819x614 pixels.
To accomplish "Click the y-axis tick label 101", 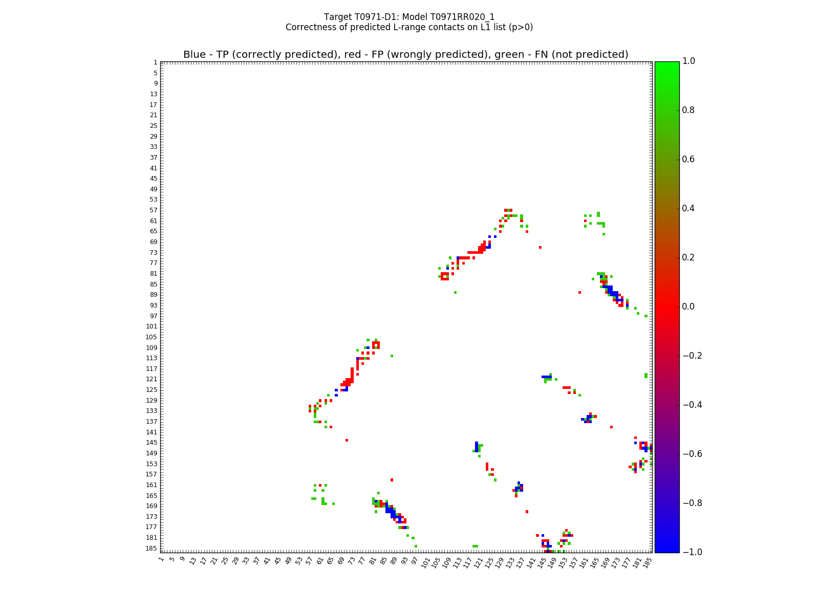I will [151, 326].
